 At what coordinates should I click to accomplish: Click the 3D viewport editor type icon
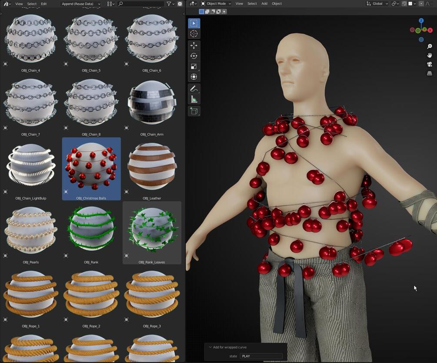pyautogui.click(x=193, y=3)
